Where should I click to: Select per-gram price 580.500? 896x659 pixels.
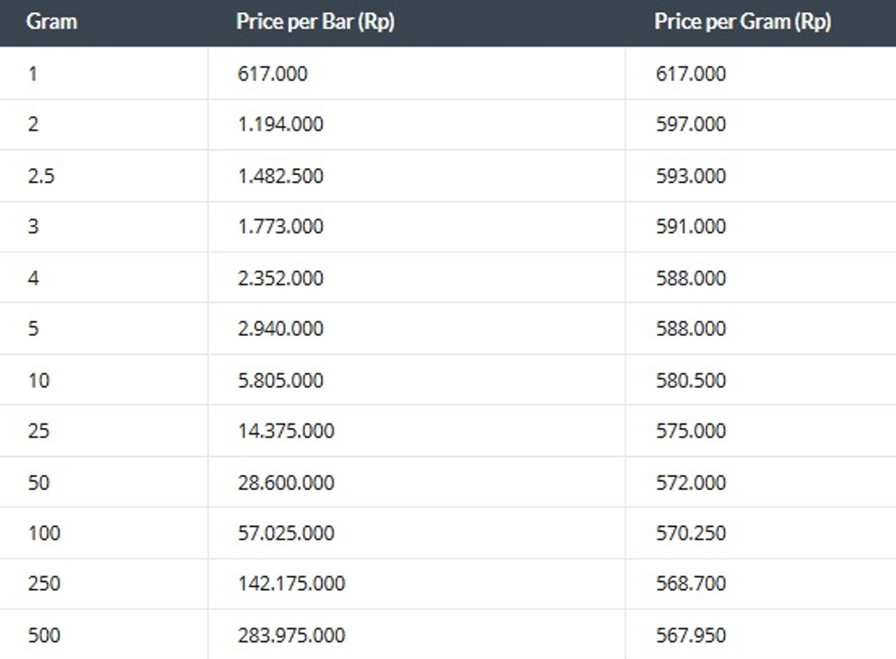tap(690, 381)
